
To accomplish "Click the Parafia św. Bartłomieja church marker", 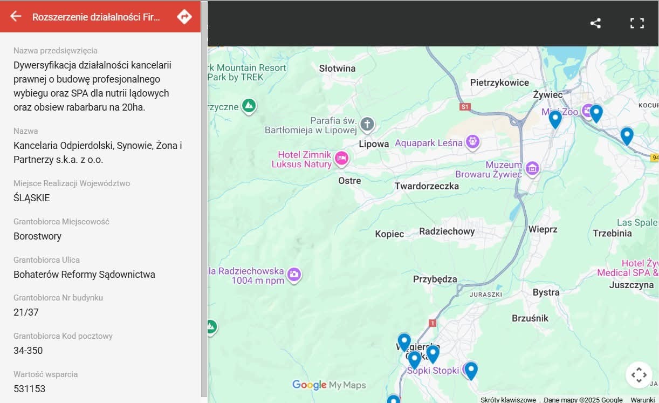I will pos(367,125).
